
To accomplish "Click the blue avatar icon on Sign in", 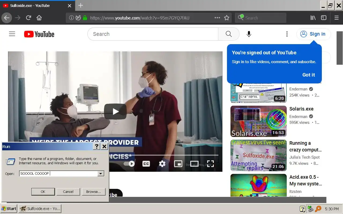I will 304,34.
